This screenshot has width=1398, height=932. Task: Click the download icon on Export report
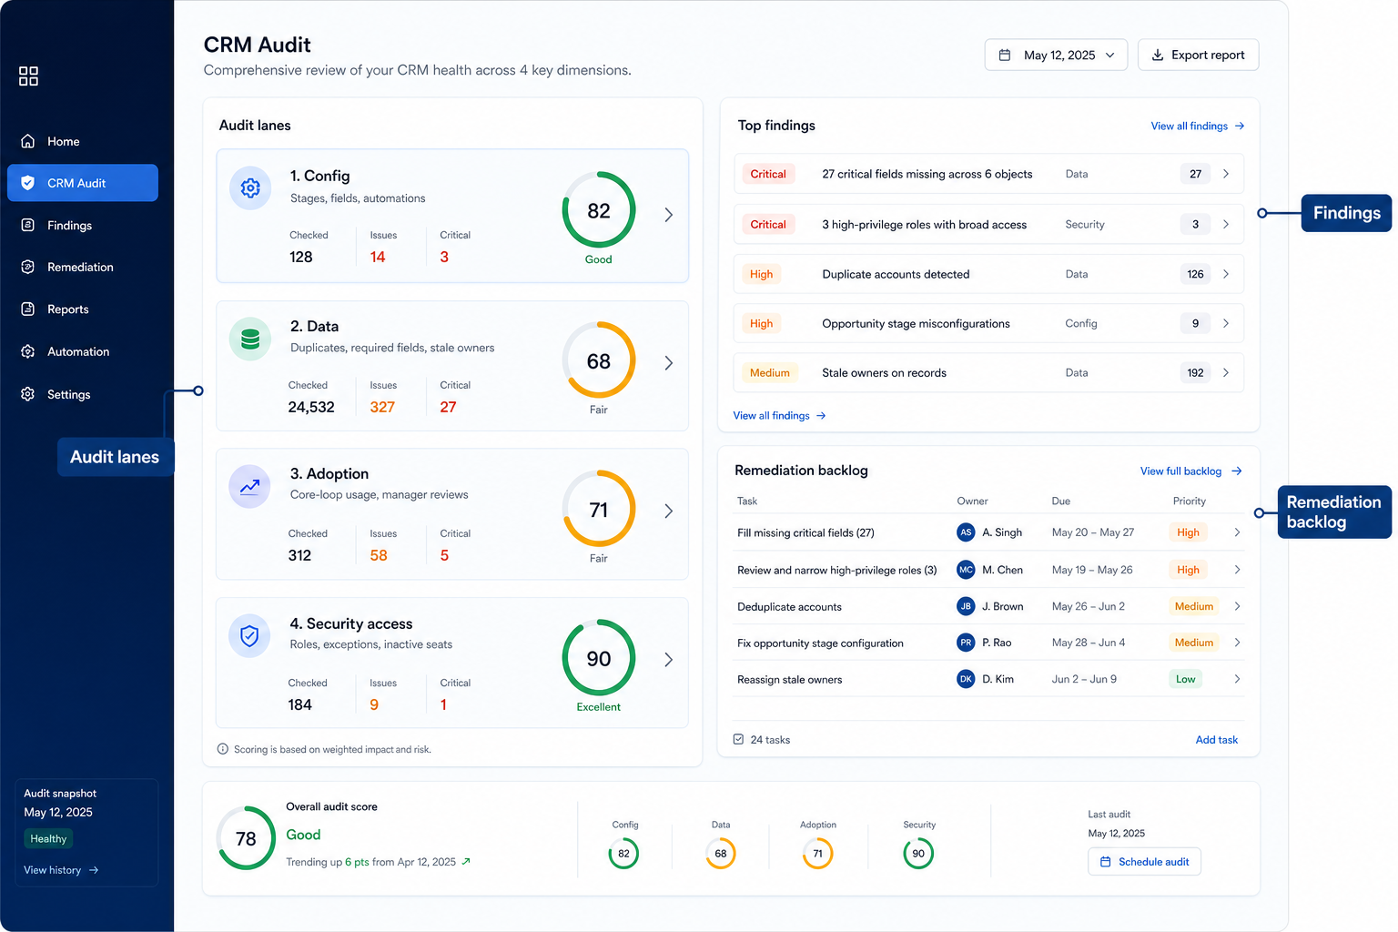point(1158,55)
